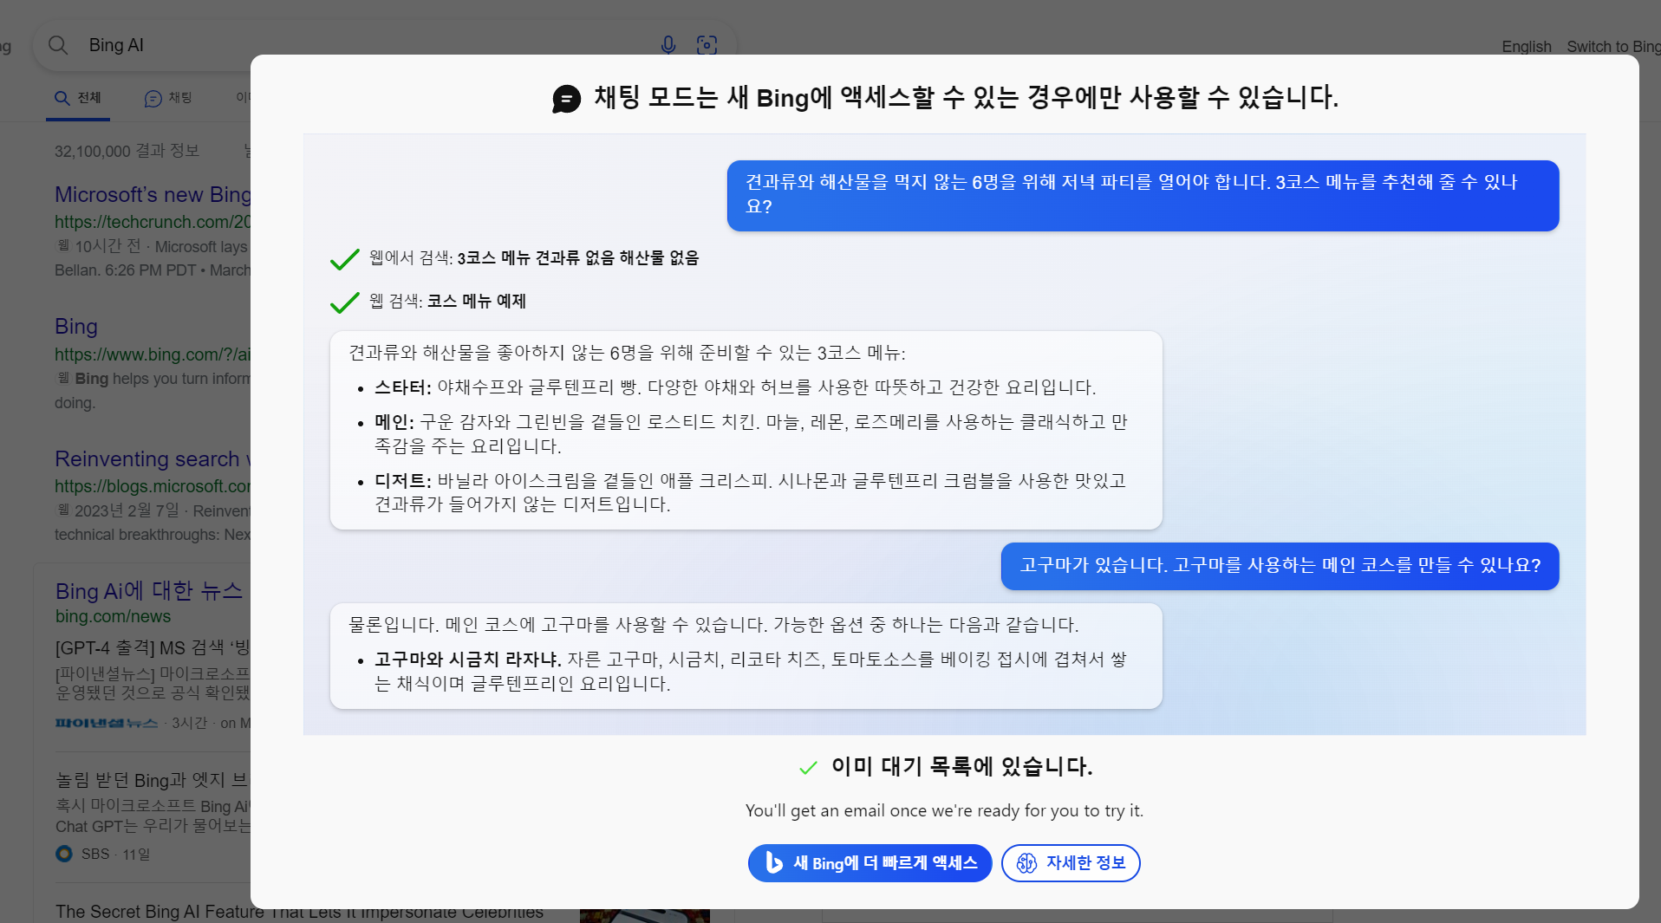Click the 스타터 bullet in menu response
Screen dimensions: 1661x923
[x=735, y=387]
